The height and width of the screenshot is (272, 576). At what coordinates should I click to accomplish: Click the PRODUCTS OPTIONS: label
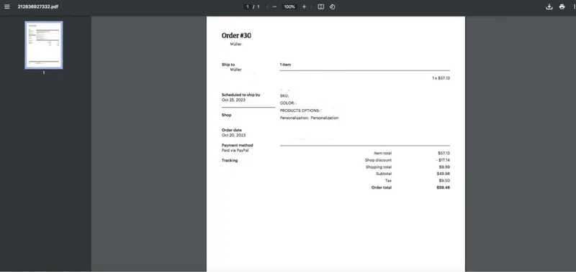tap(300, 111)
